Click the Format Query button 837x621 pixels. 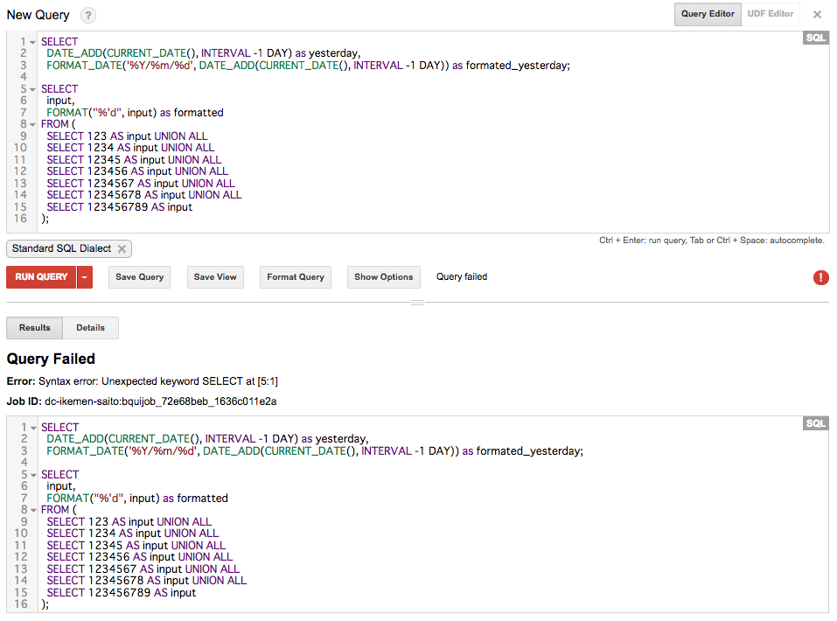pos(296,277)
